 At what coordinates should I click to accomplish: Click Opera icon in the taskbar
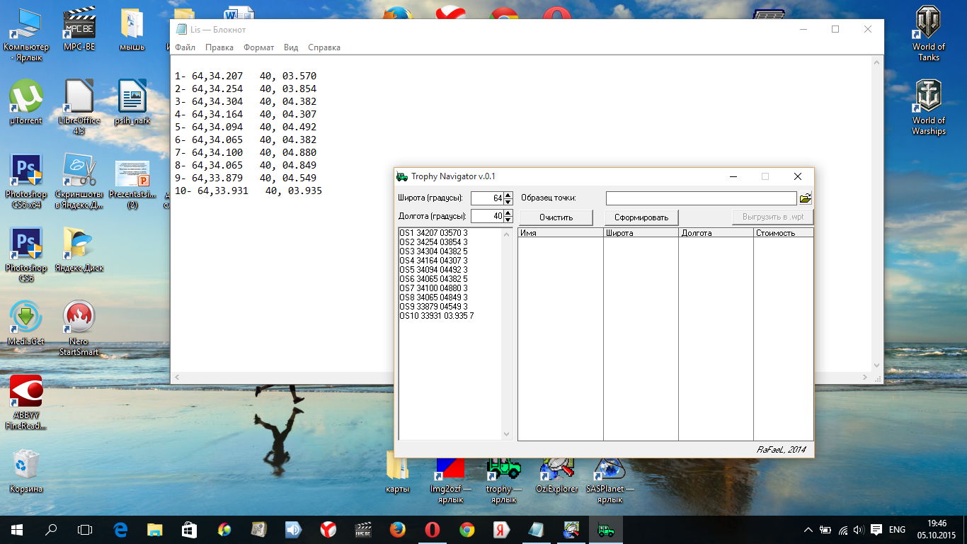point(433,529)
